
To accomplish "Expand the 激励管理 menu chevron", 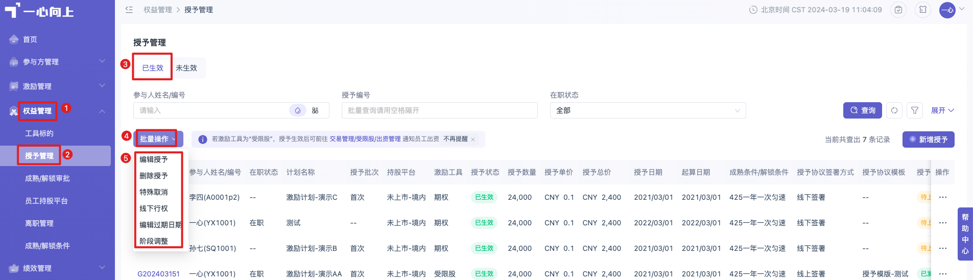I will coord(102,86).
